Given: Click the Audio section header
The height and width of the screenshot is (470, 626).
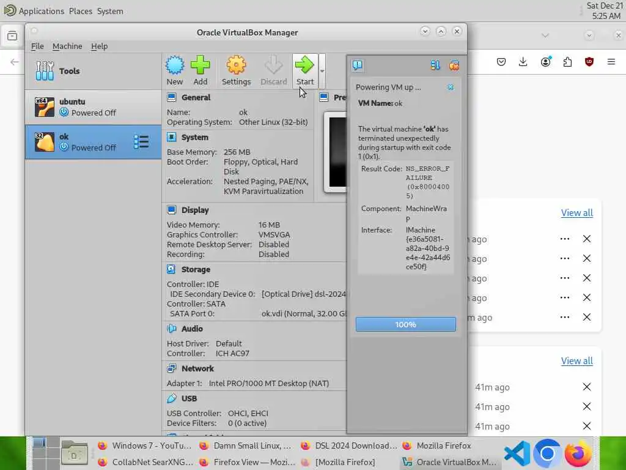Looking at the screenshot, I should (x=192, y=329).
